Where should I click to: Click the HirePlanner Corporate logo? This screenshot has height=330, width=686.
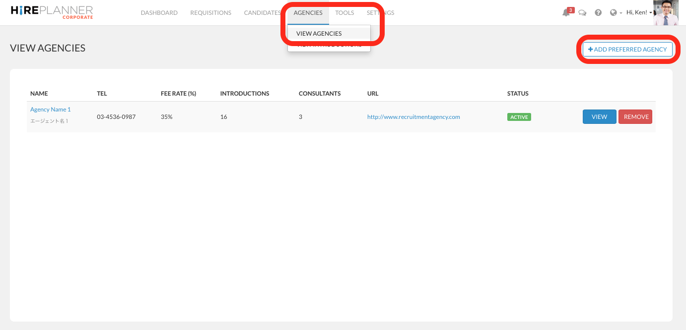52,12
